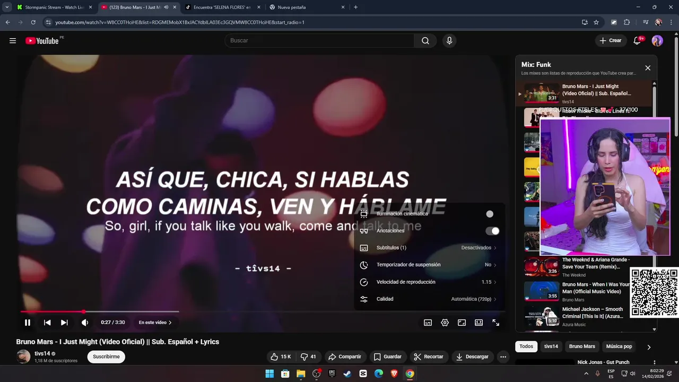The height and width of the screenshot is (382, 679).
Task: Open more actions ellipsis below video
Action: click(x=503, y=357)
